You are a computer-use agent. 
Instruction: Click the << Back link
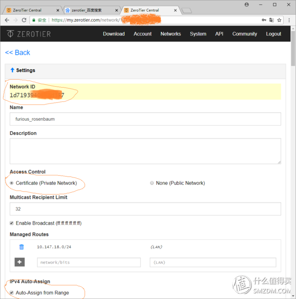click(18, 52)
